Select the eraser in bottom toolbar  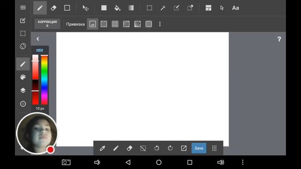point(129,148)
